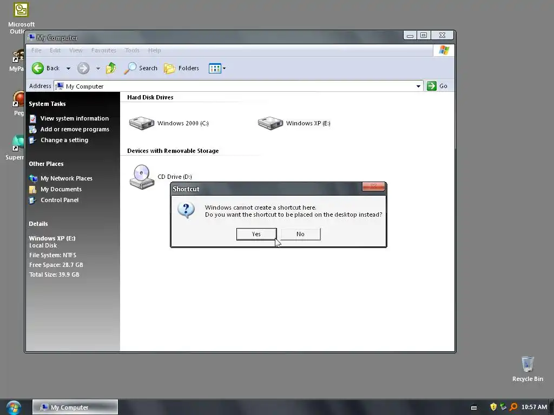Toggle the Folders pane

182,68
